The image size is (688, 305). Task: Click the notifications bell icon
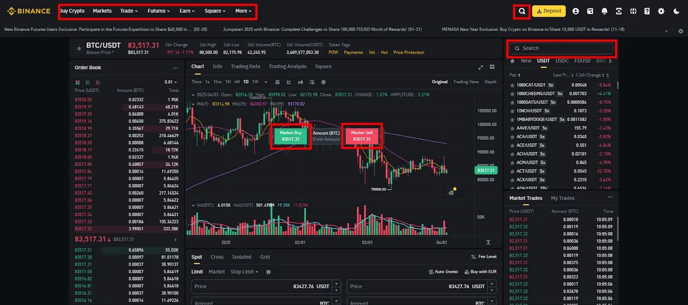[604, 11]
